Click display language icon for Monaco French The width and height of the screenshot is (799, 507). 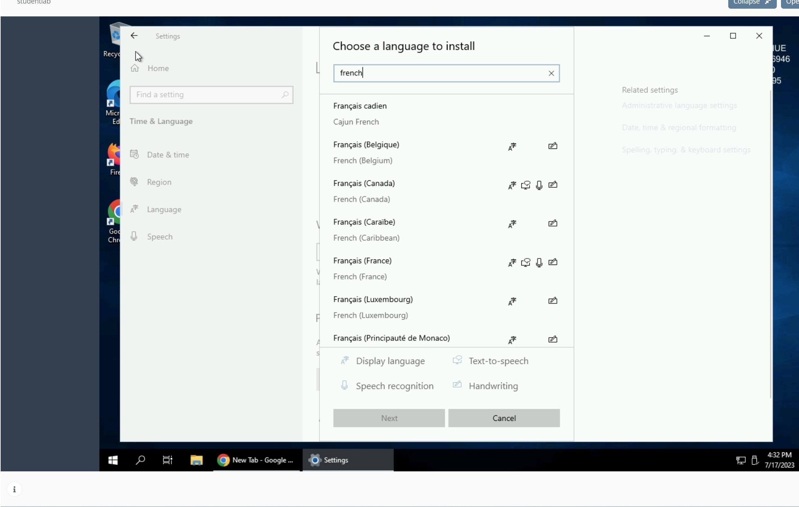point(512,340)
